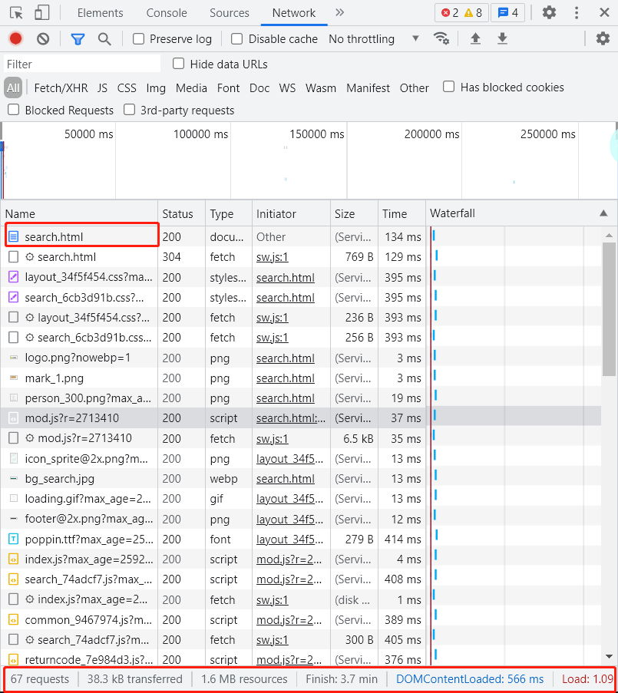Screen dimensions: 618x693
Task: Enable Disable cache checkbox
Action: tap(237, 39)
